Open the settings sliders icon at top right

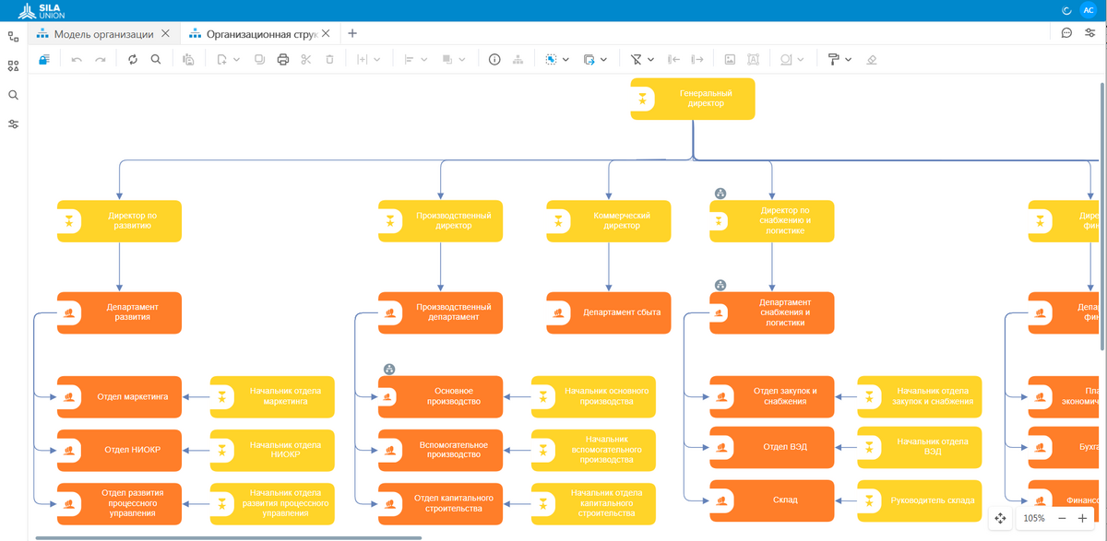(1090, 33)
